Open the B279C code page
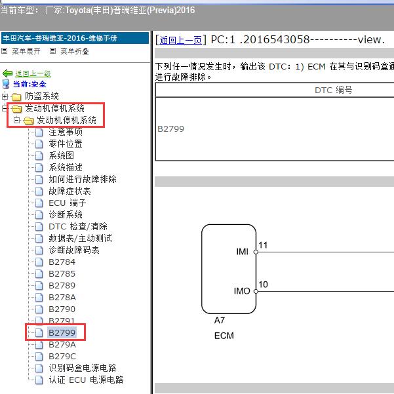Screen dimensions: 394x394 coord(62,357)
